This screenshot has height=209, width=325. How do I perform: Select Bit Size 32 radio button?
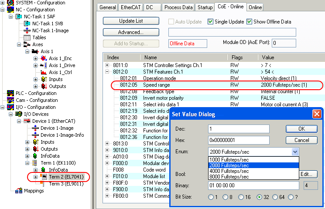pyautogui.click(x=259, y=197)
